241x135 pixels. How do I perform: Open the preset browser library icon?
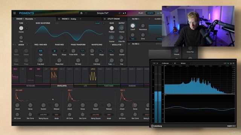pyautogui.click(x=82, y=13)
